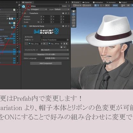Select the Rotate tool
The width and height of the screenshot is (133, 133).
[73, 17]
